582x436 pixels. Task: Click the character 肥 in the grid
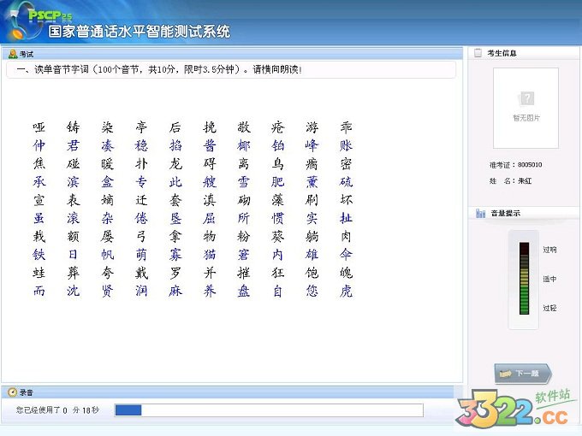pyautogui.click(x=277, y=181)
